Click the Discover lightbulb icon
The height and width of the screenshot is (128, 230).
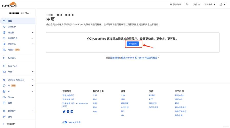point(4,27)
